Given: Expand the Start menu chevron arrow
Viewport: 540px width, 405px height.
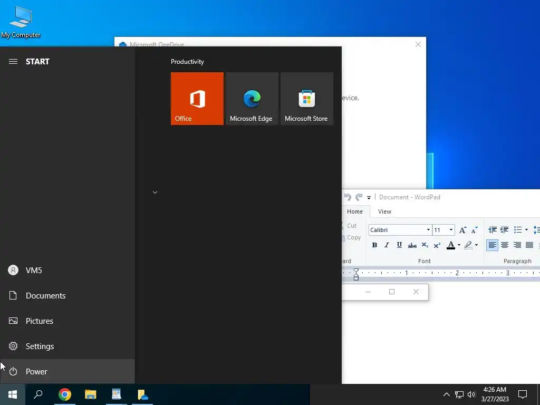Looking at the screenshot, I should [x=155, y=192].
